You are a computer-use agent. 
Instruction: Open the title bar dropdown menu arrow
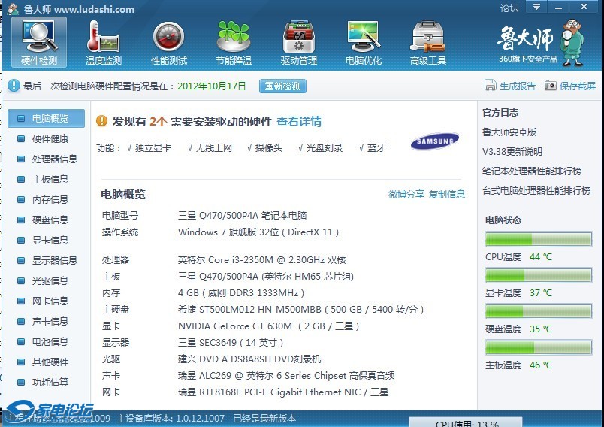536,7
